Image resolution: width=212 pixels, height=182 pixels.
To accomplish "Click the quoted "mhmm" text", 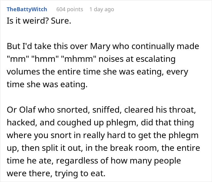I will pos(79,59).
